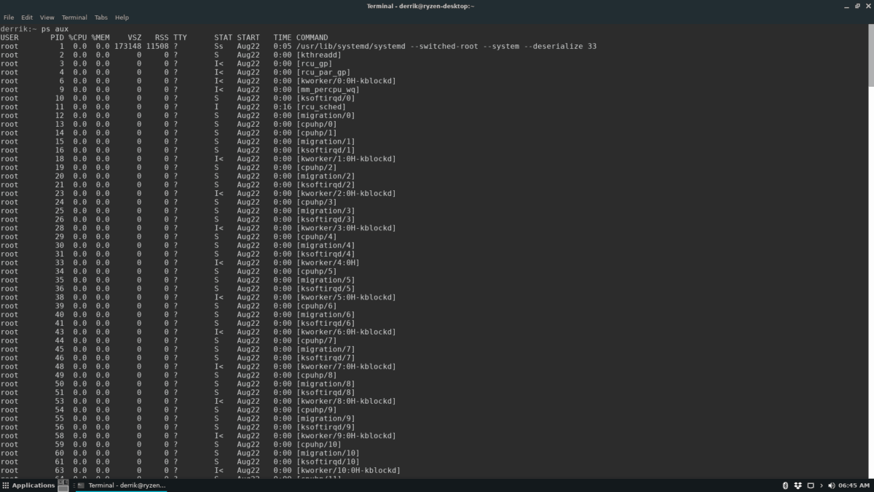
Task: Click the [cpuhp/5] process entry
Action: 316,271
